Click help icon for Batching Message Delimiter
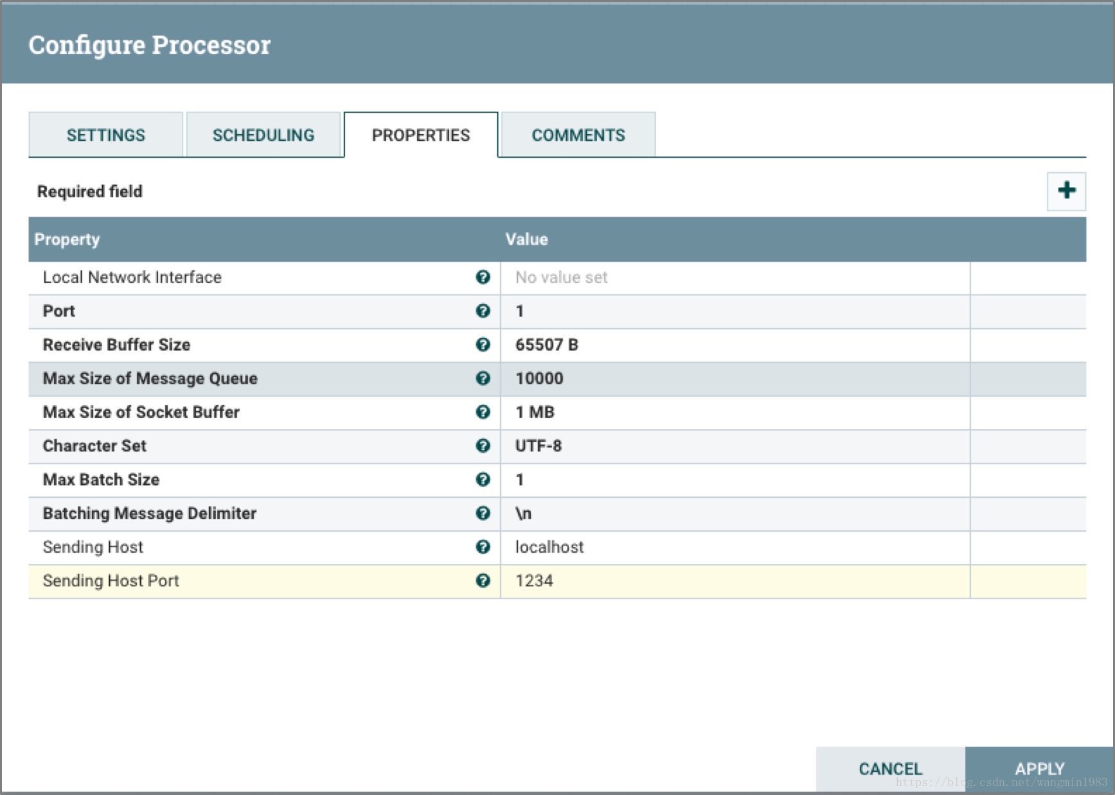Image resolution: width=1115 pixels, height=795 pixels. click(x=483, y=513)
